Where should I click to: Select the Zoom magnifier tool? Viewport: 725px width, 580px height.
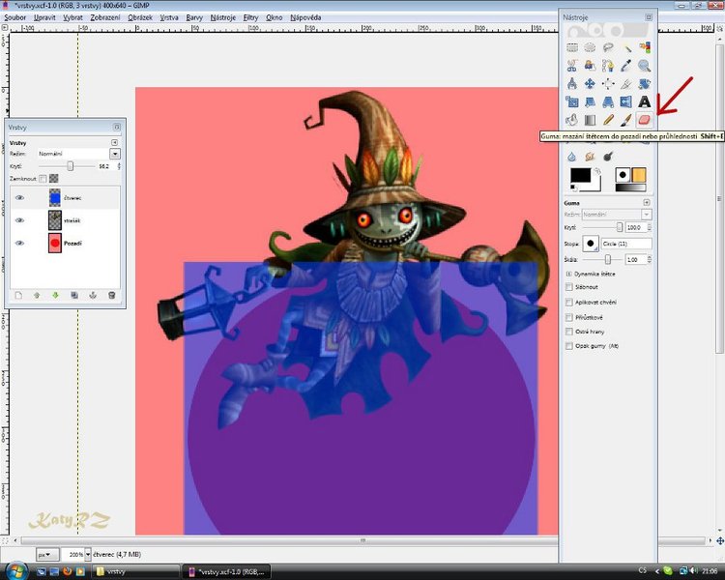click(x=645, y=66)
